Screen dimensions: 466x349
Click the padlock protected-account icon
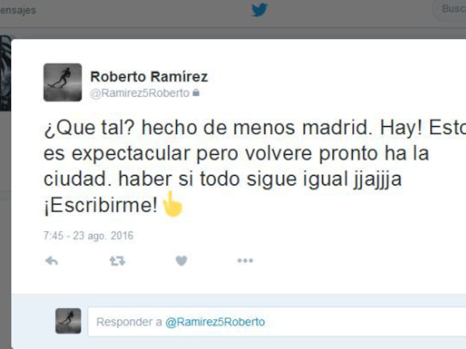coord(196,93)
